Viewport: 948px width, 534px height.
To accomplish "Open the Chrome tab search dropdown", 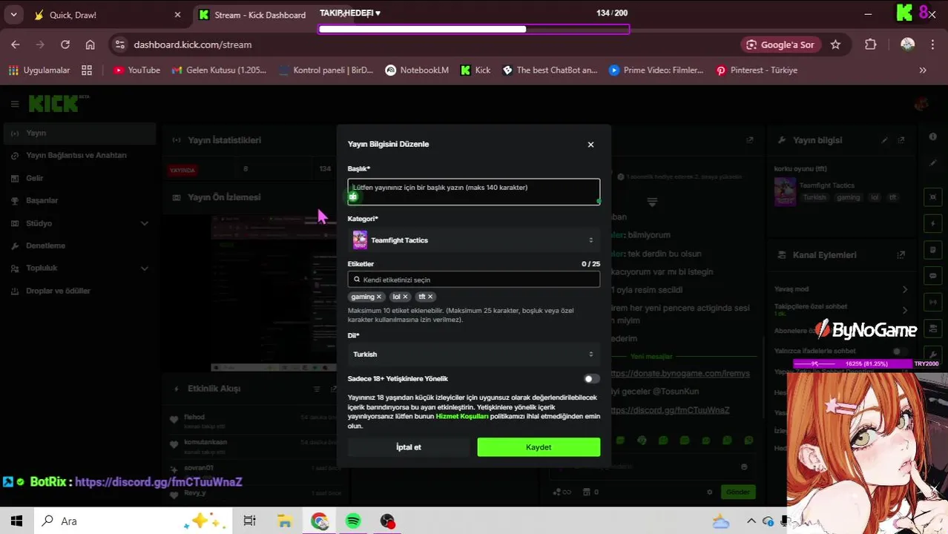I will click(13, 15).
